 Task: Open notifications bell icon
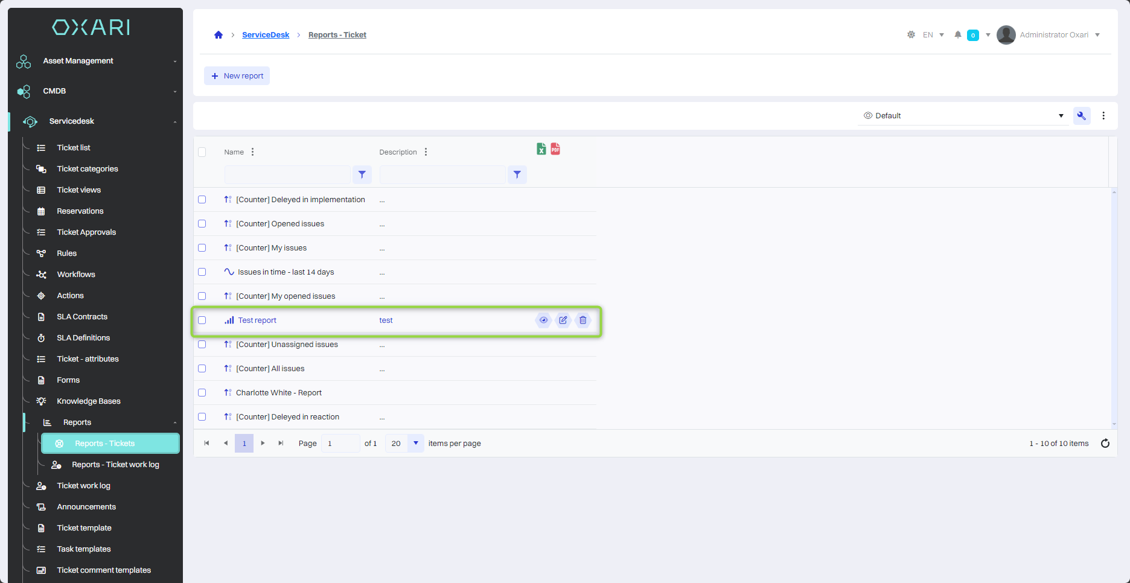click(957, 35)
